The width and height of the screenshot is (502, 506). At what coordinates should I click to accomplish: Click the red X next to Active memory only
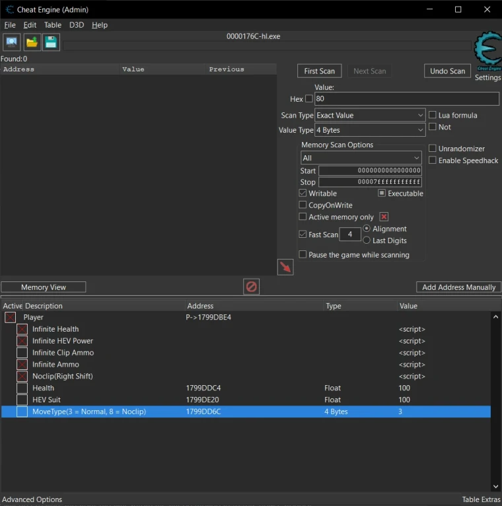(384, 217)
